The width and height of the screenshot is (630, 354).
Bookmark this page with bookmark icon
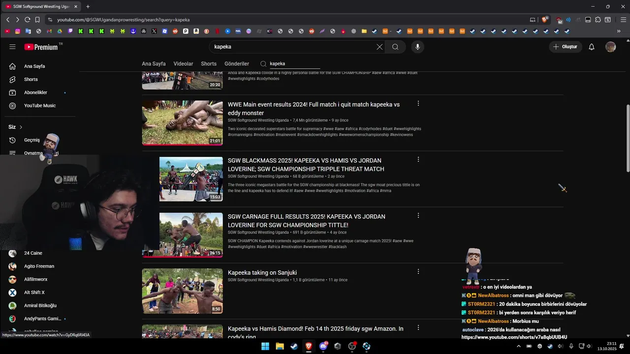click(x=37, y=20)
